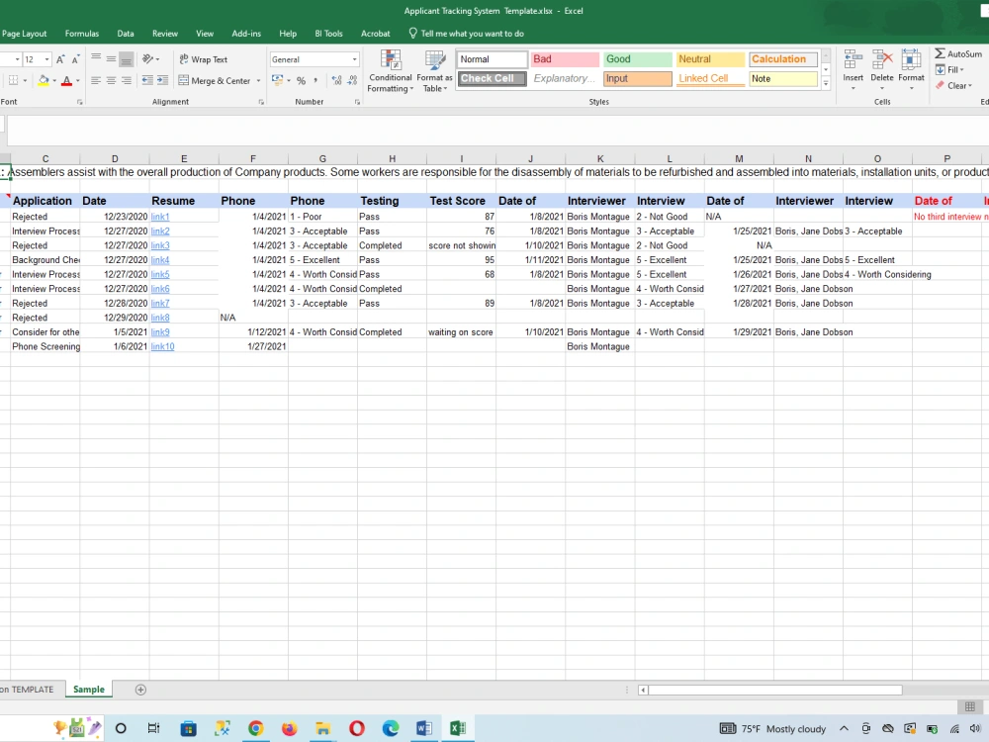Open the Alignment settings dialog launcher
The width and height of the screenshot is (989, 742).
261,102
